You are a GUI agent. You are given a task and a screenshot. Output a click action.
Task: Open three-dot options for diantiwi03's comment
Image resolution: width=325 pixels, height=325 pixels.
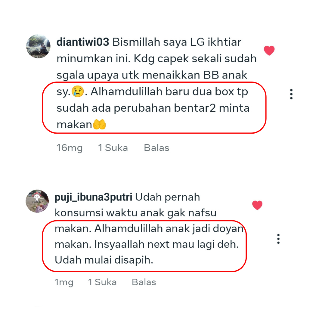point(291,94)
